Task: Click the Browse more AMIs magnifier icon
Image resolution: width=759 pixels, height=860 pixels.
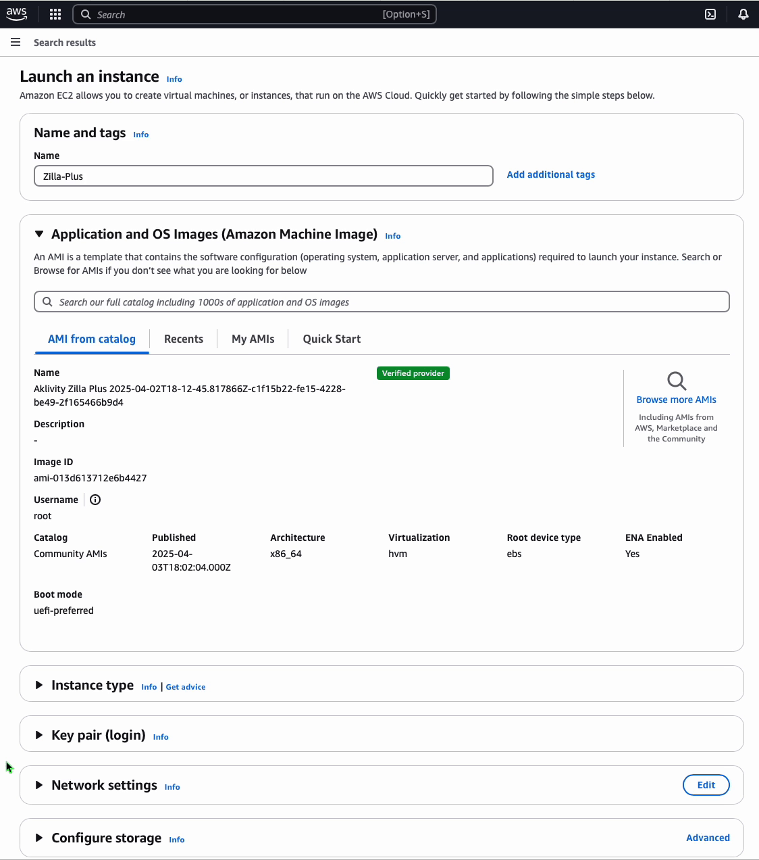Action: [x=676, y=381]
